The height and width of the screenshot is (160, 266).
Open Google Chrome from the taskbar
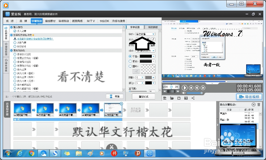pos(31,153)
